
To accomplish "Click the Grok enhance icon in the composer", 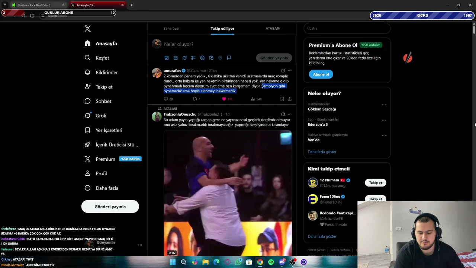I will (184, 58).
